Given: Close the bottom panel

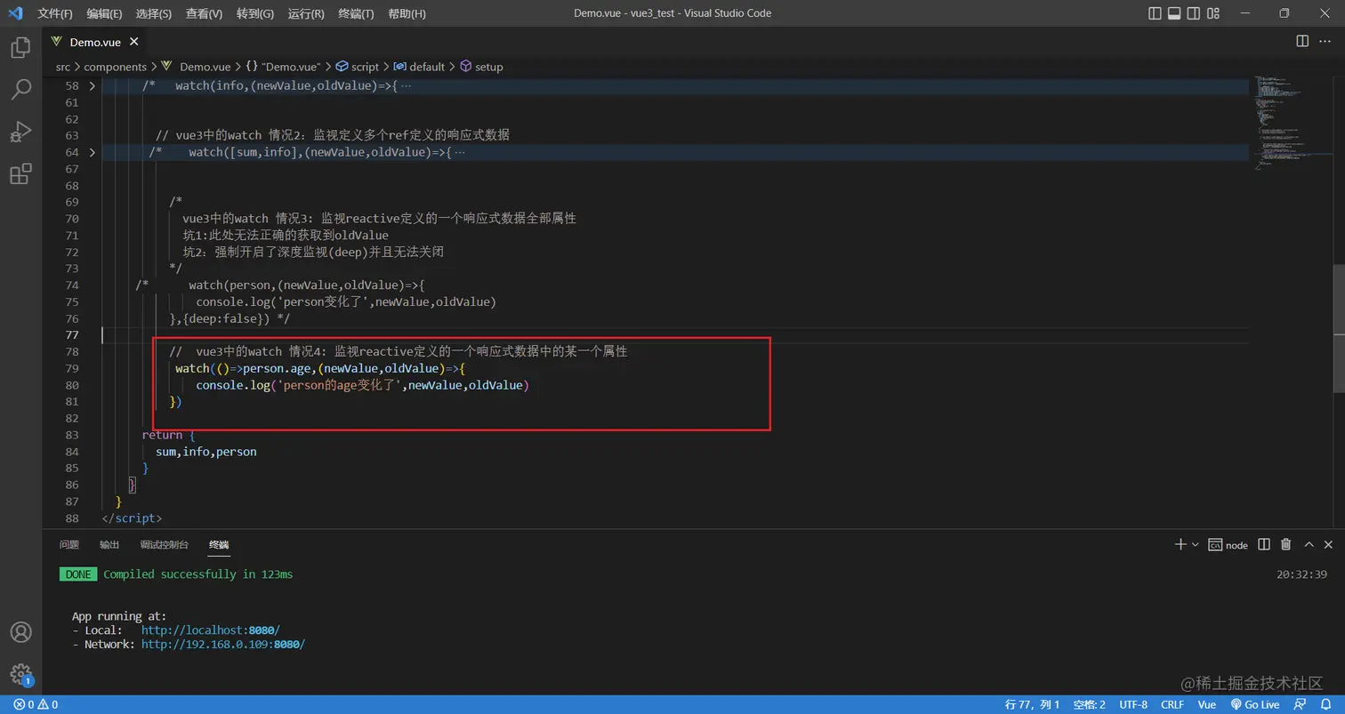Looking at the screenshot, I should 1329,544.
